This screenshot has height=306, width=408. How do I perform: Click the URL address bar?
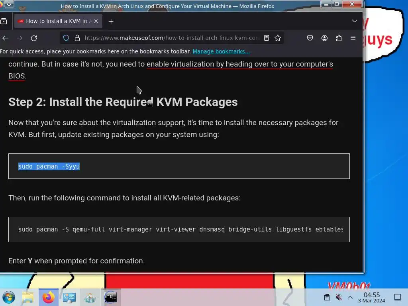pos(171,38)
